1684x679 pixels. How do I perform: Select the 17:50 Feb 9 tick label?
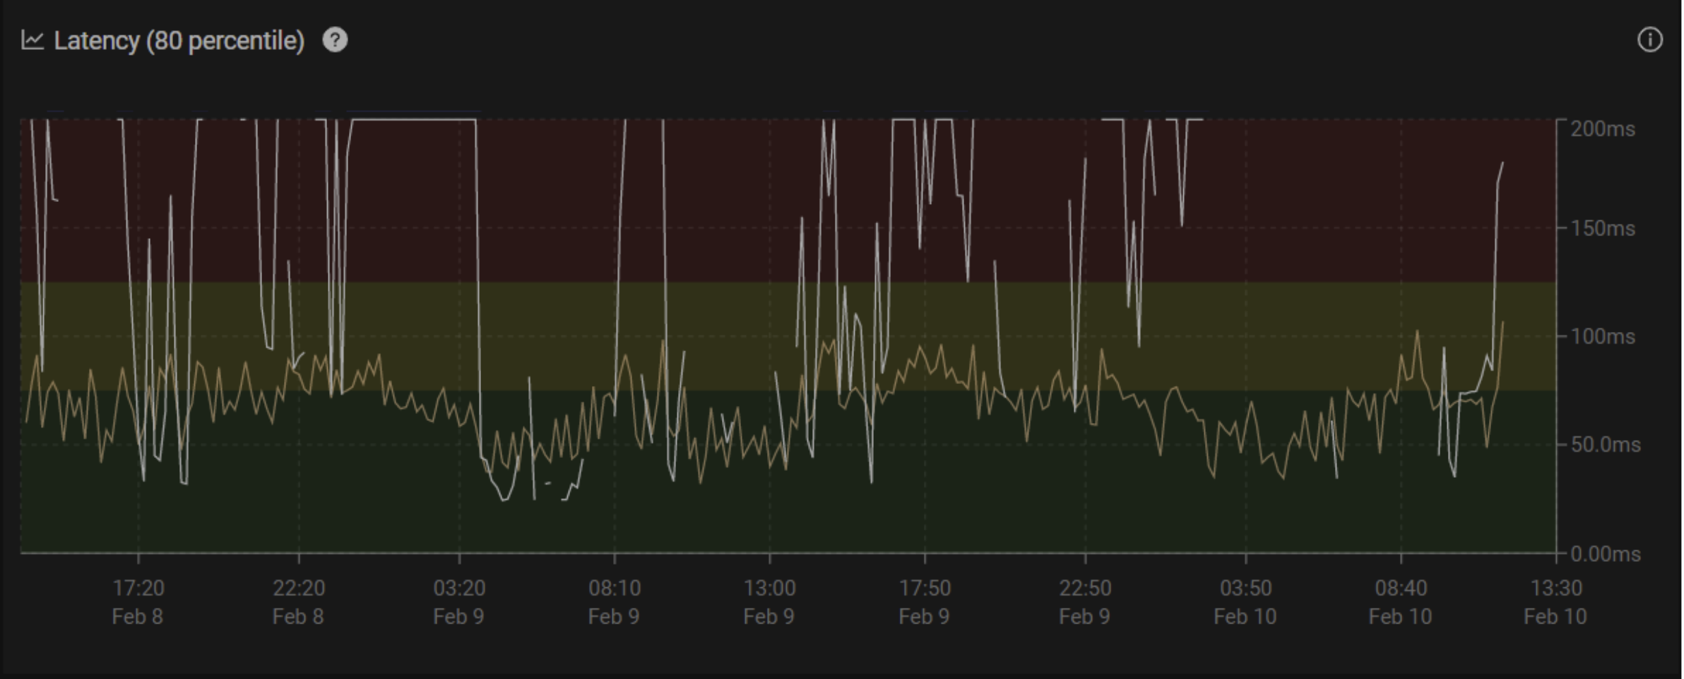[924, 602]
